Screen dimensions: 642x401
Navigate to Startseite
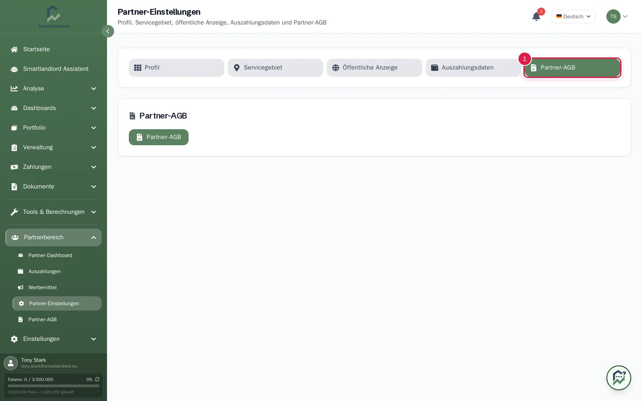click(x=53, y=49)
